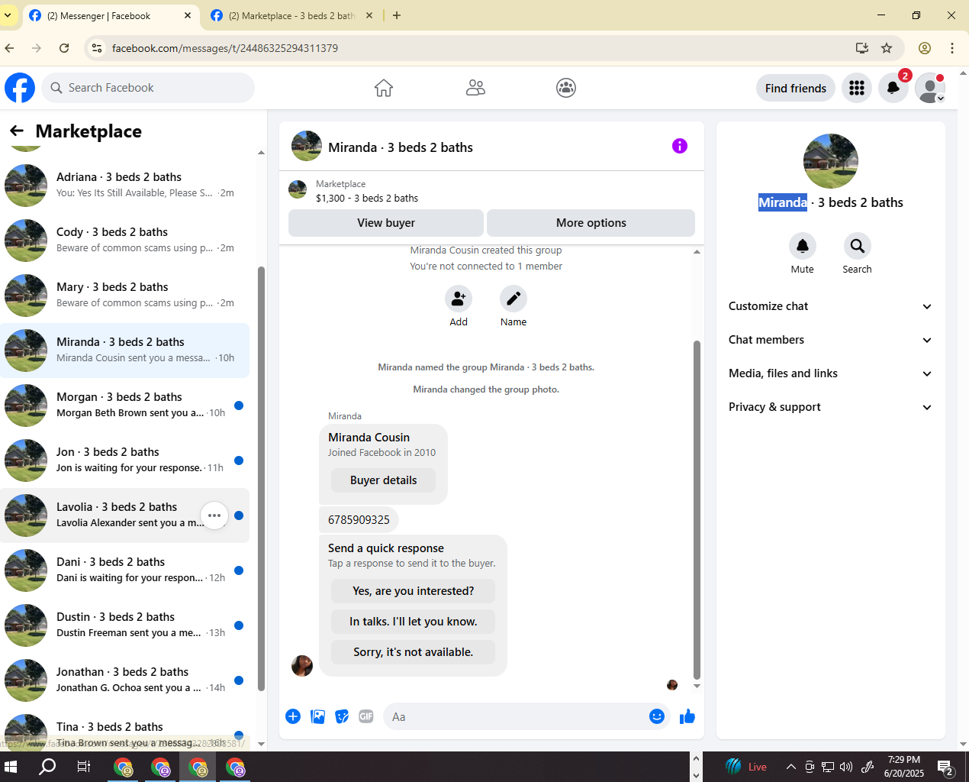969x782 pixels.
Task: Open Dani 3 beds 2 baths conversation
Action: [x=125, y=570]
